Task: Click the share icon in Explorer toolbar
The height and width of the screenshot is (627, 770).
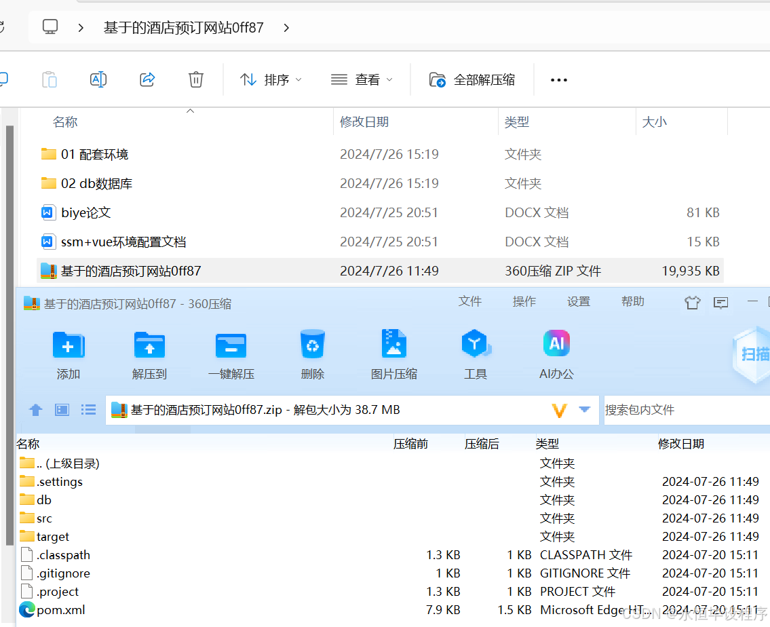Action: tap(147, 79)
